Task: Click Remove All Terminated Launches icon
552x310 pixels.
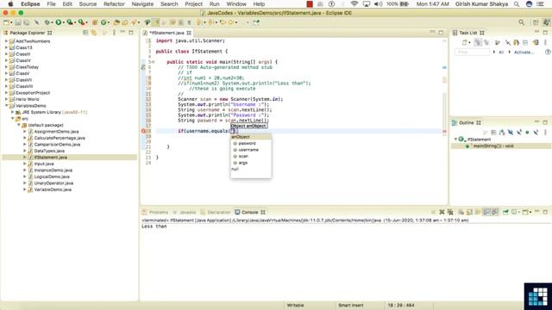Action: click(x=450, y=212)
